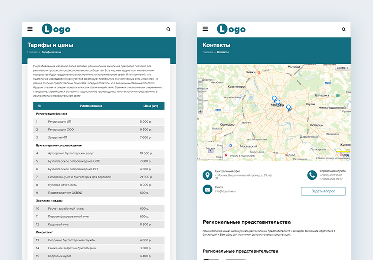This screenshot has width=373, height=260.
Task: Select the Регистрация ООО table row
Action: tap(99, 130)
